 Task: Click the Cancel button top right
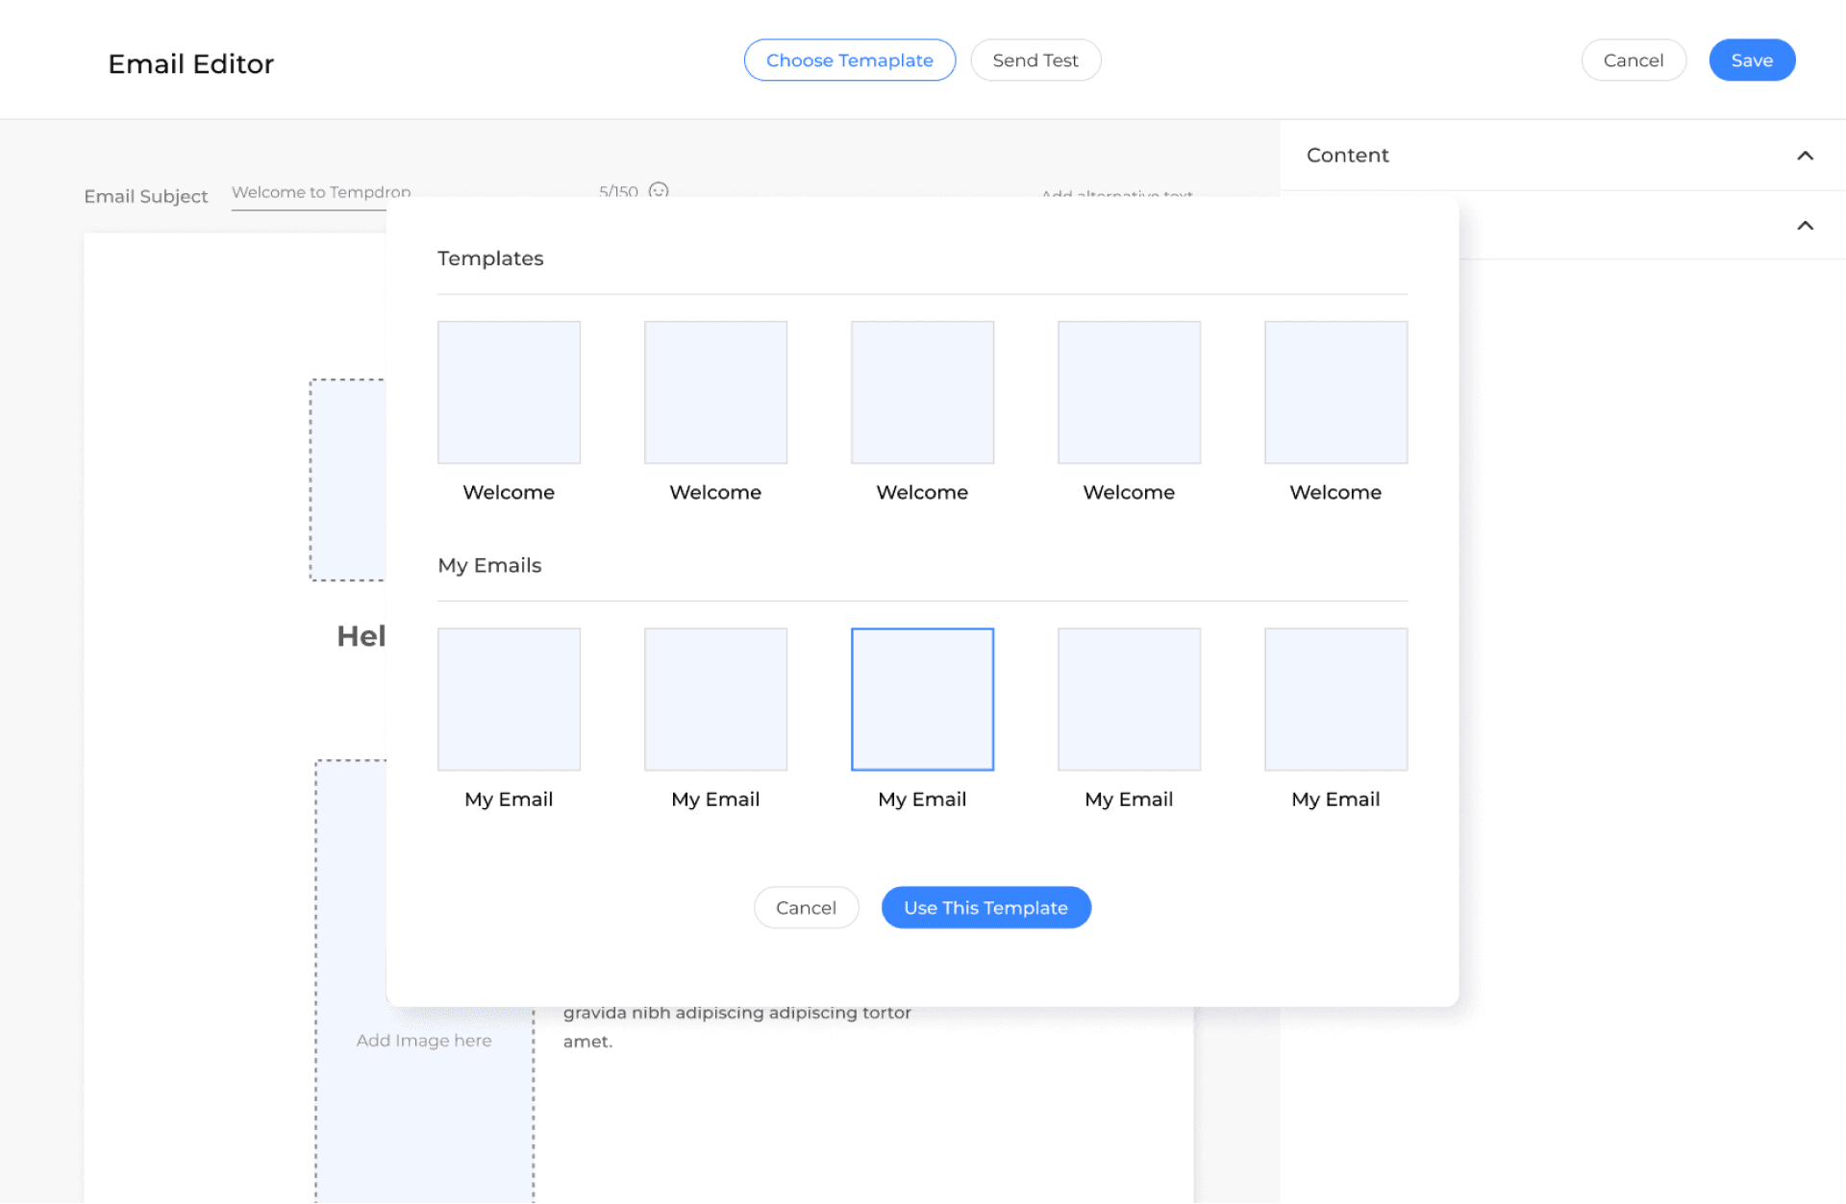point(1634,60)
